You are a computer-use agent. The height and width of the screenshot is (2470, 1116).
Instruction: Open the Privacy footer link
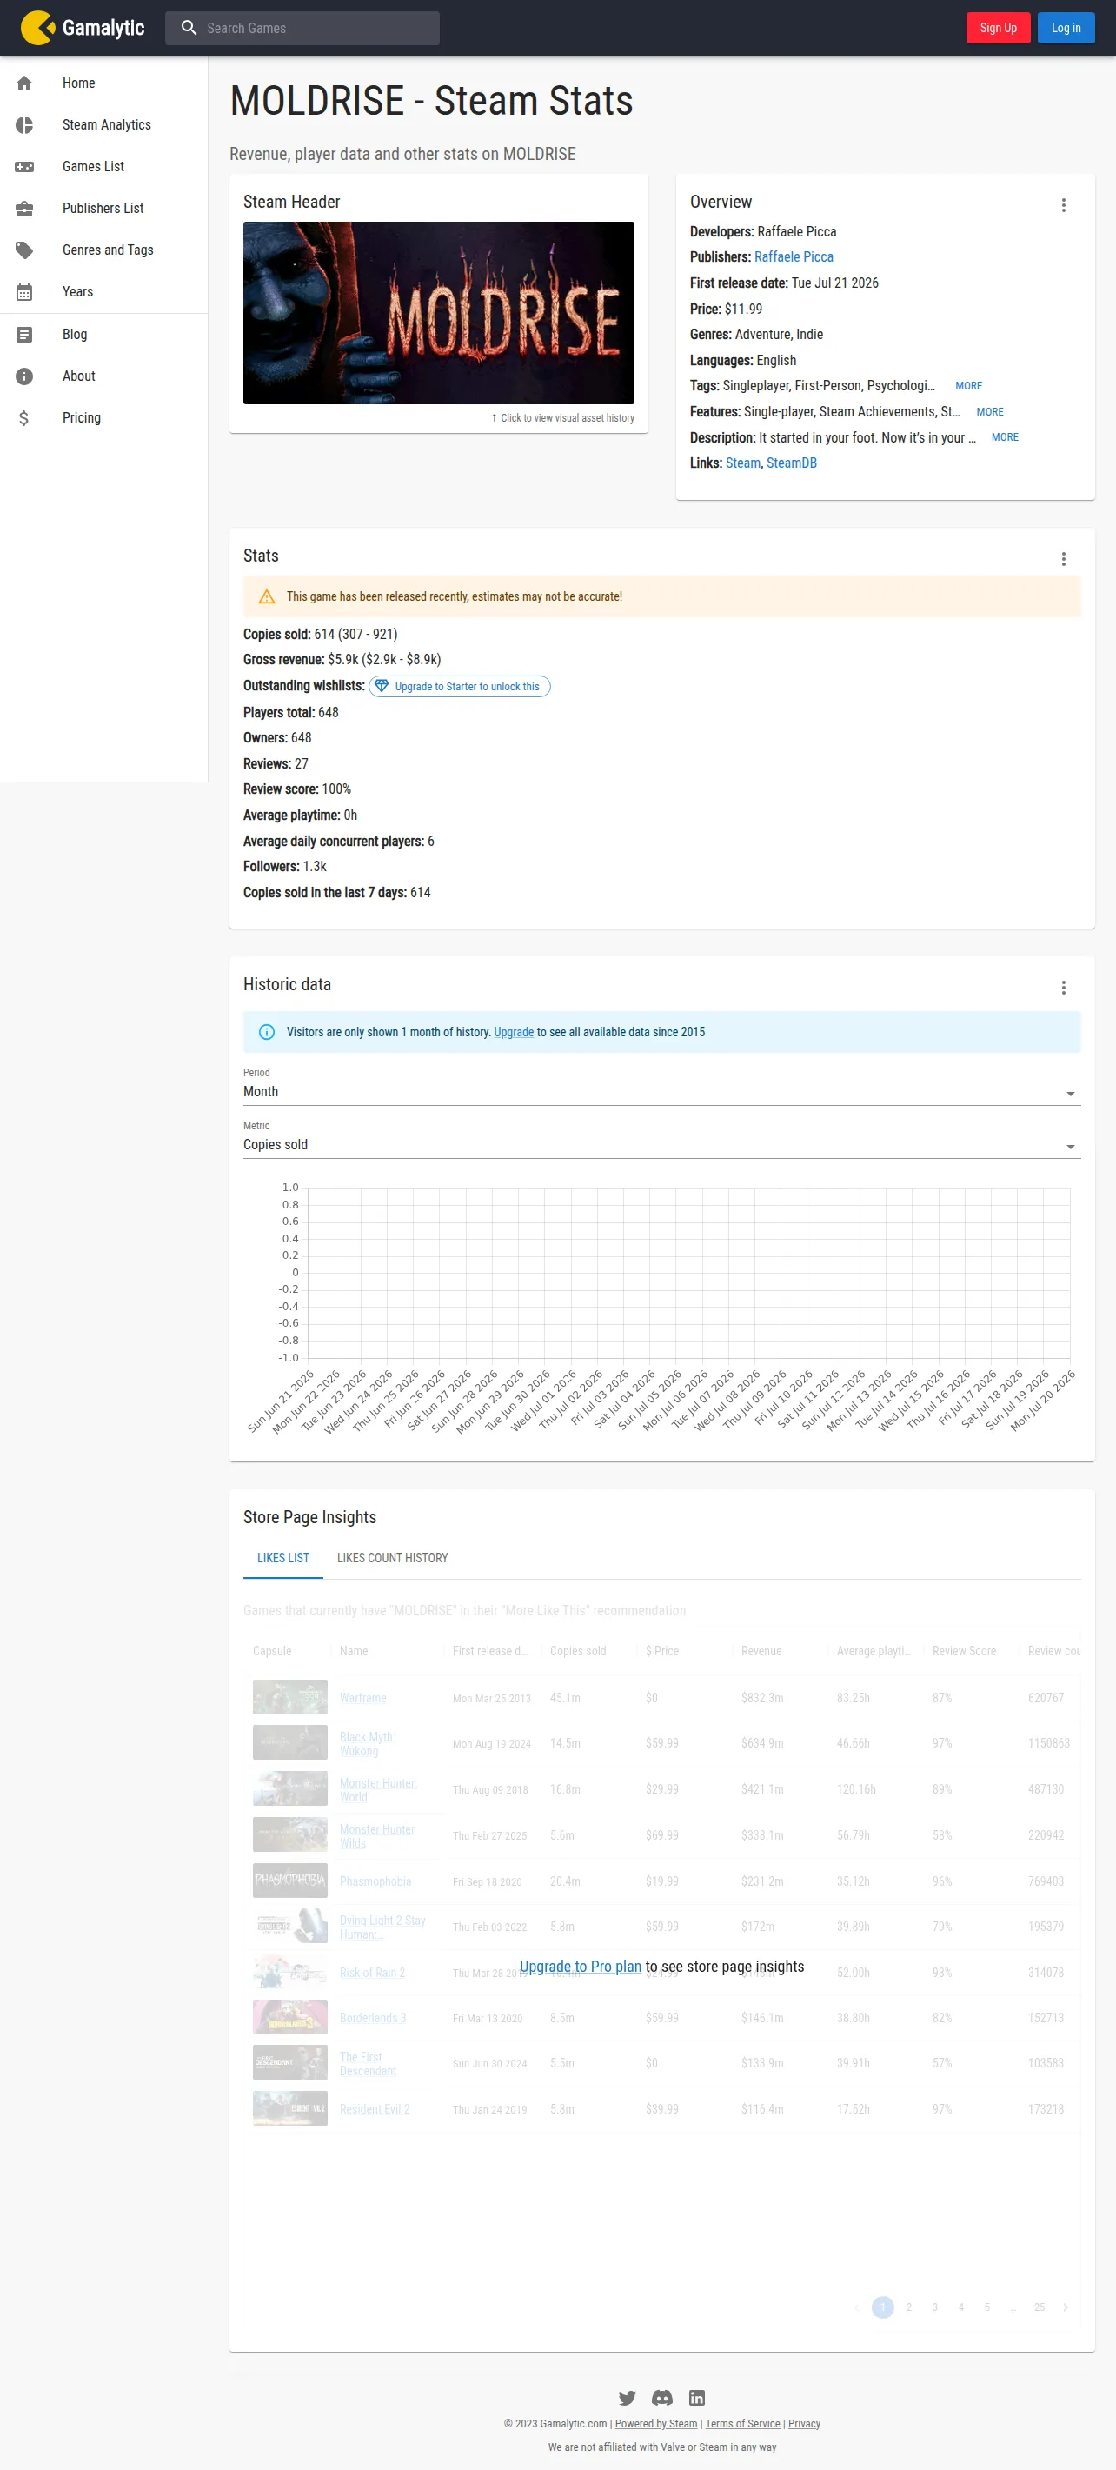(804, 2424)
